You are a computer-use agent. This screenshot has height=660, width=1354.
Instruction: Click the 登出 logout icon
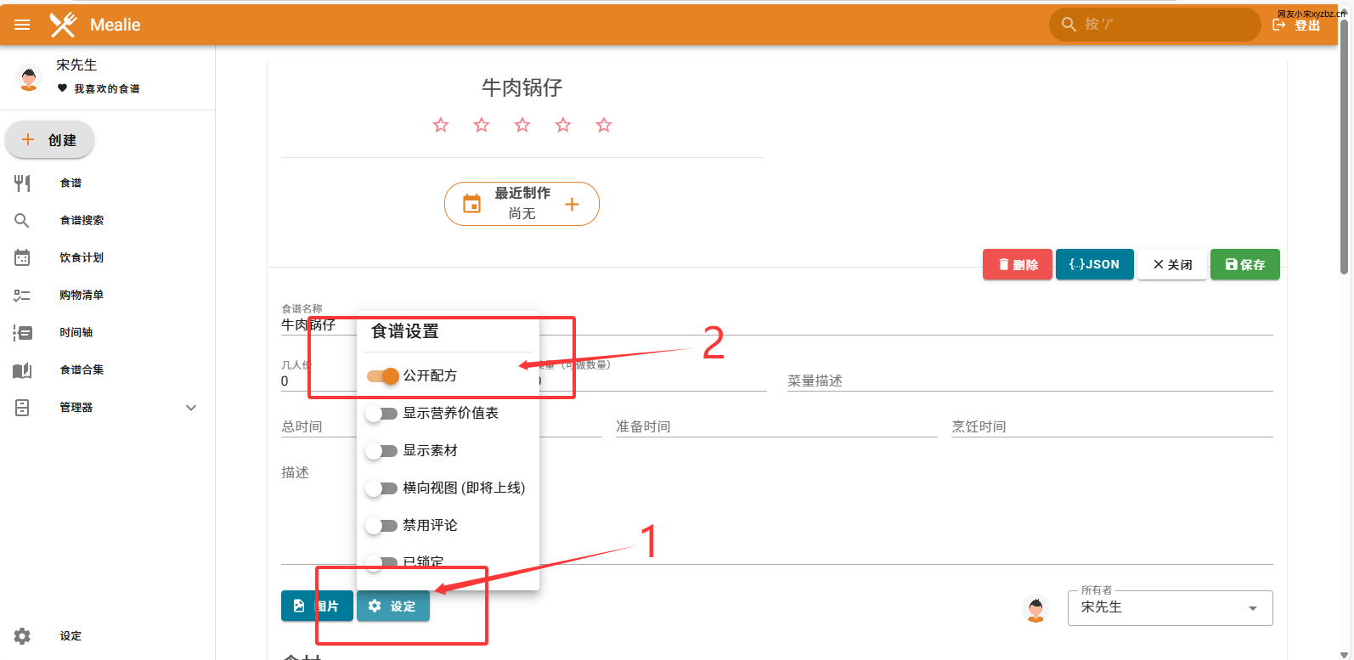pyautogui.click(x=1279, y=25)
